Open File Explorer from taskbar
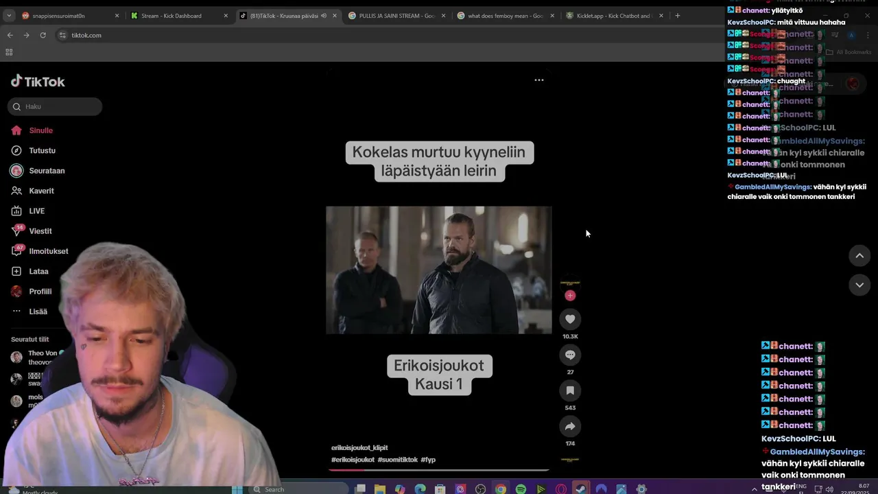 [x=380, y=489]
